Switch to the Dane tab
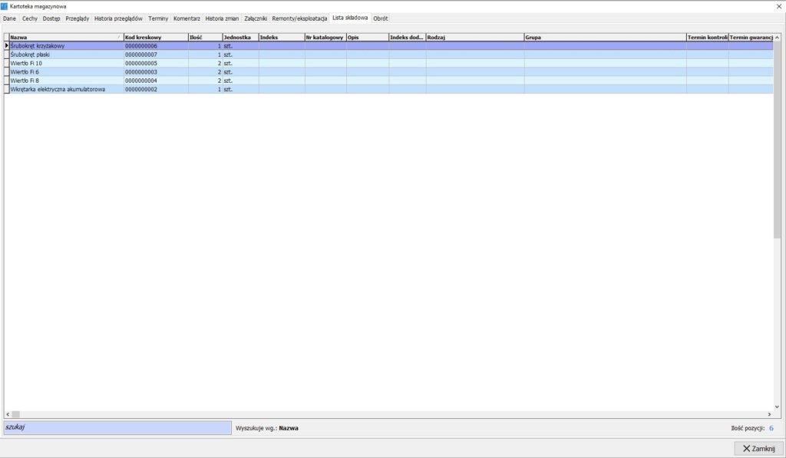The height and width of the screenshot is (458, 786). (x=9, y=18)
